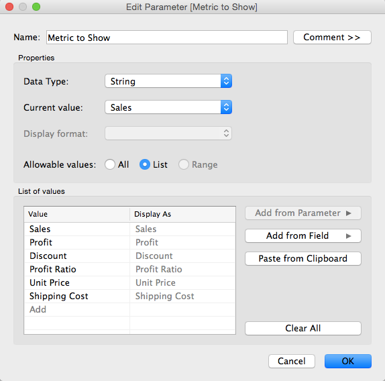The height and width of the screenshot is (381, 385).
Task: Expand the Comment >> section
Action: [332, 38]
